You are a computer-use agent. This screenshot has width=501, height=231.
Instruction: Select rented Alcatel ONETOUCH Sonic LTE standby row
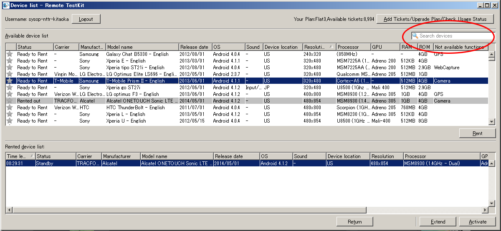(247, 163)
